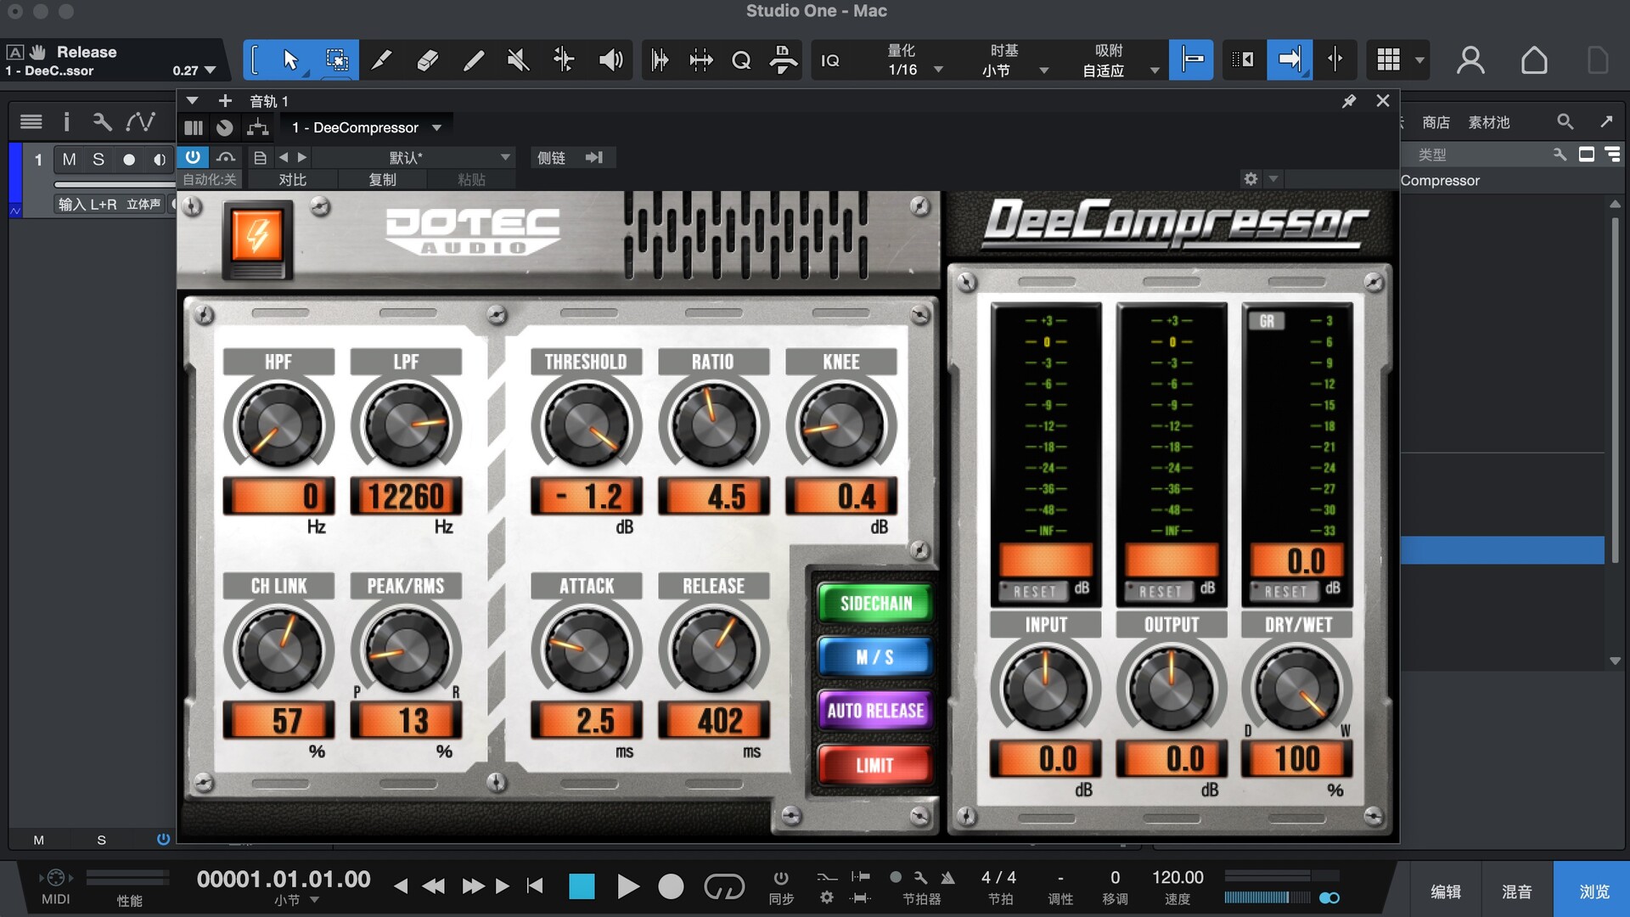Screen dimensions: 1630x917
Task: Toggle the M / S button
Action: 875,657
